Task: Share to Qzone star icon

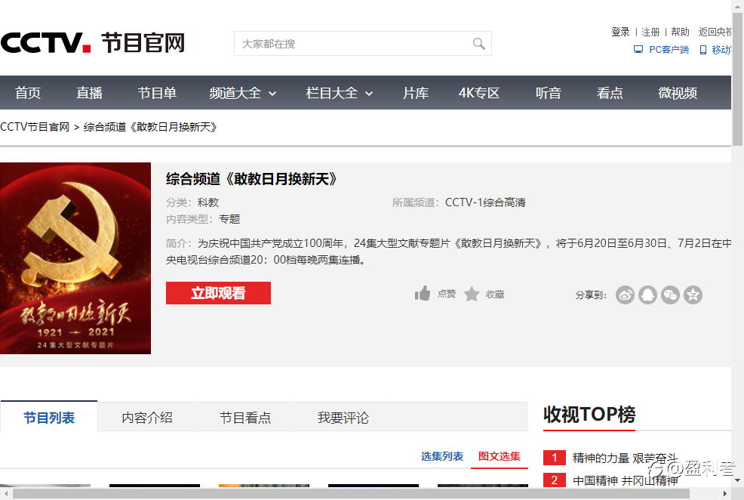Action: click(x=693, y=295)
